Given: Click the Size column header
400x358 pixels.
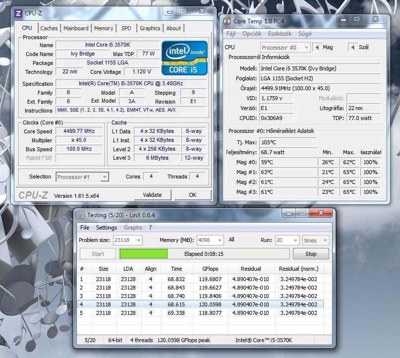Looking at the screenshot, I should 103,269.
